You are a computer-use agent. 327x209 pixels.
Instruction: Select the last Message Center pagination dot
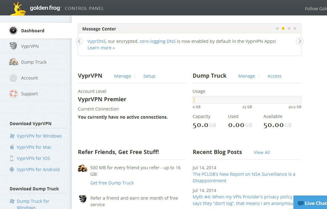pyautogui.click(x=295, y=28)
